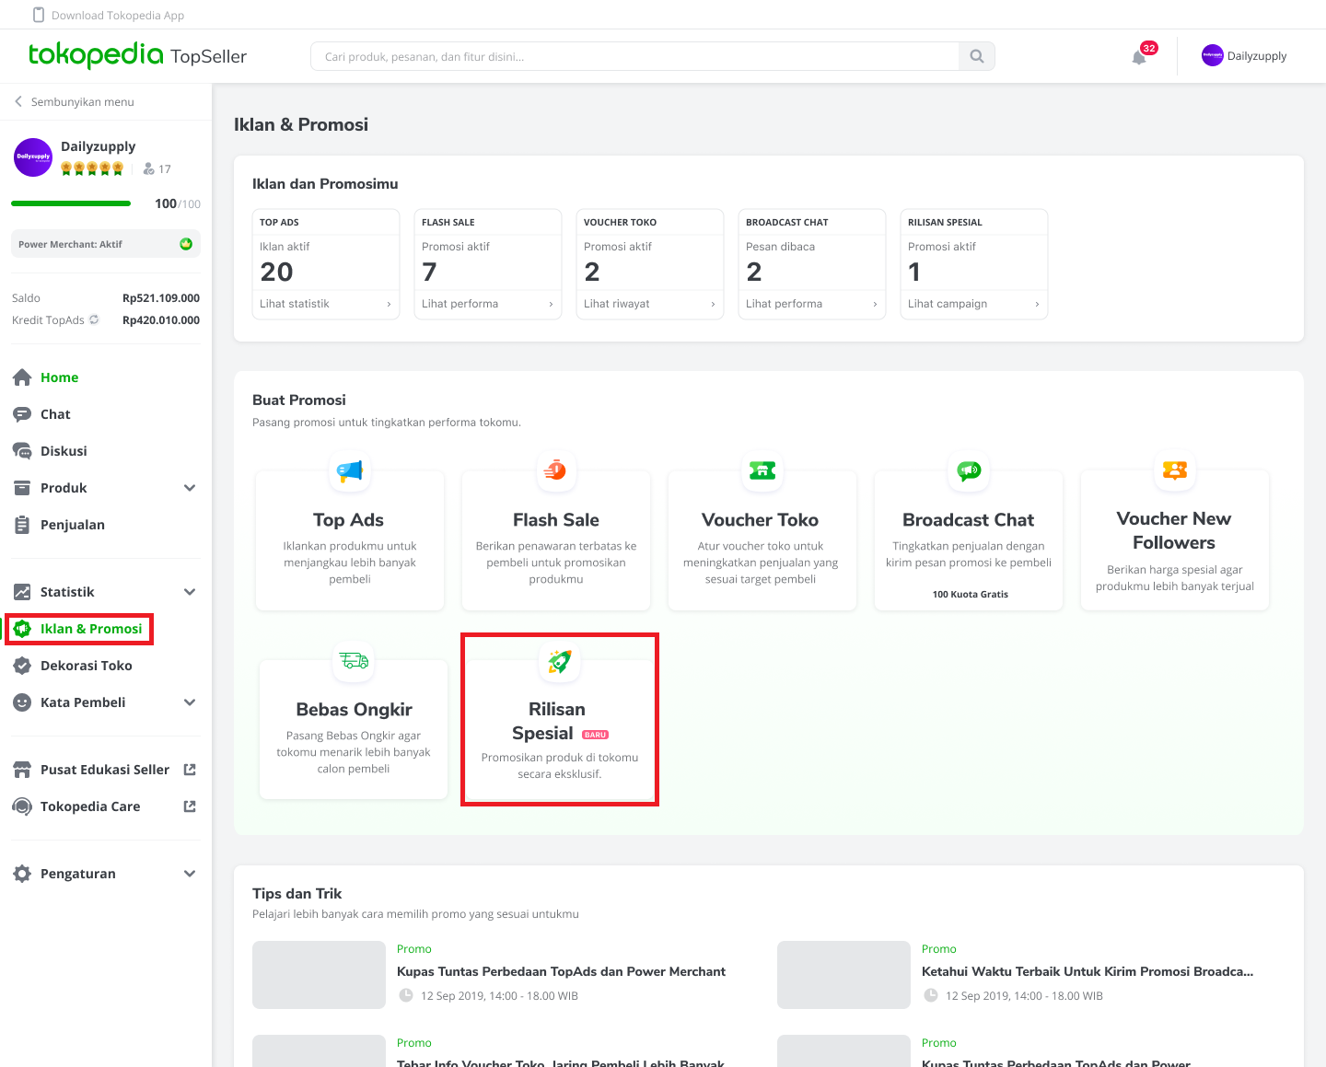Collapse sidebar with Sembunyikan menu
Image resolution: width=1326 pixels, height=1067 pixels.
[74, 102]
